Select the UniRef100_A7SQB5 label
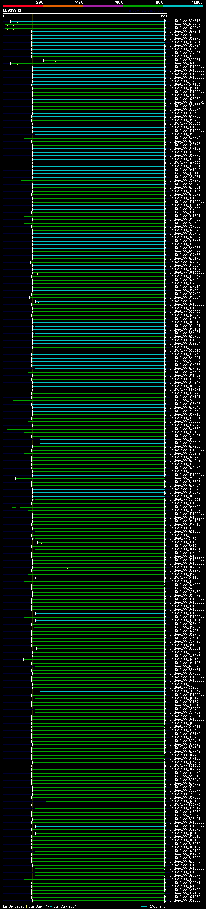 coord(184,99)
